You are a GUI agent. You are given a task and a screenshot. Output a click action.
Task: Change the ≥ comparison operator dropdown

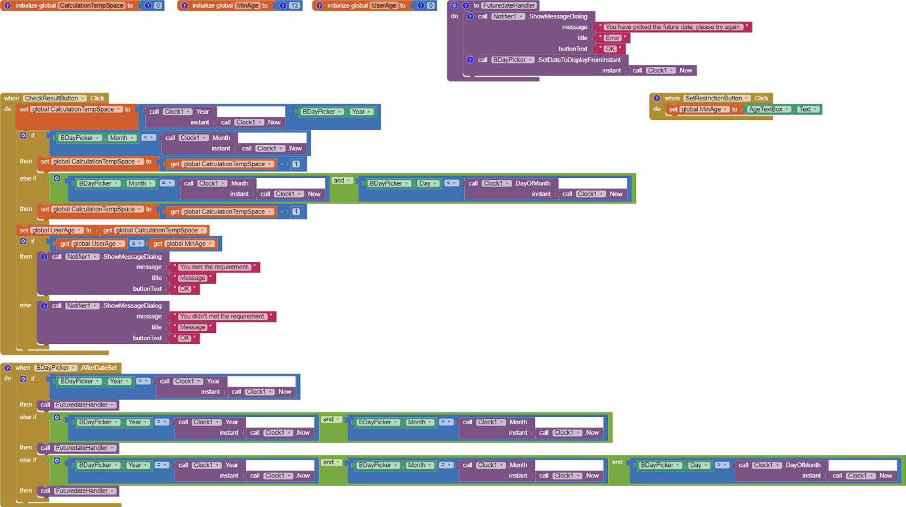point(137,244)
